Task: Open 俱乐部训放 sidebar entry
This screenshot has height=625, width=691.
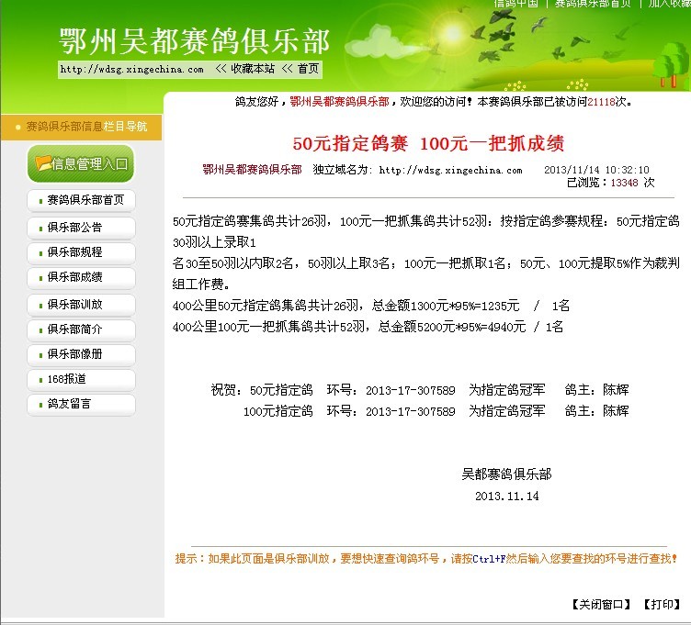Action: 74,304
